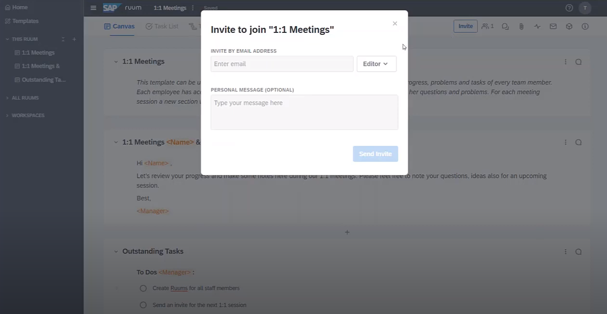The image size is (607, 314).
Task: Check the 'Send an invite' task circle
Action: coord(143,305)
